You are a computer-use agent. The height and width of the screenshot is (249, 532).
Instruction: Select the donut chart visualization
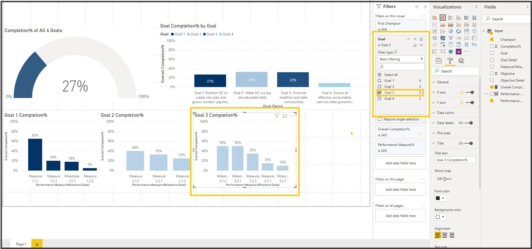[x=459, y=31]
